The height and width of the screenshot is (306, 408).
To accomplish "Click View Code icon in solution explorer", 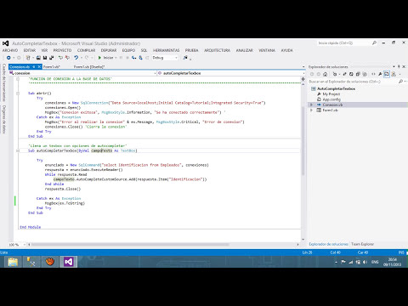I will coord(373,74).
